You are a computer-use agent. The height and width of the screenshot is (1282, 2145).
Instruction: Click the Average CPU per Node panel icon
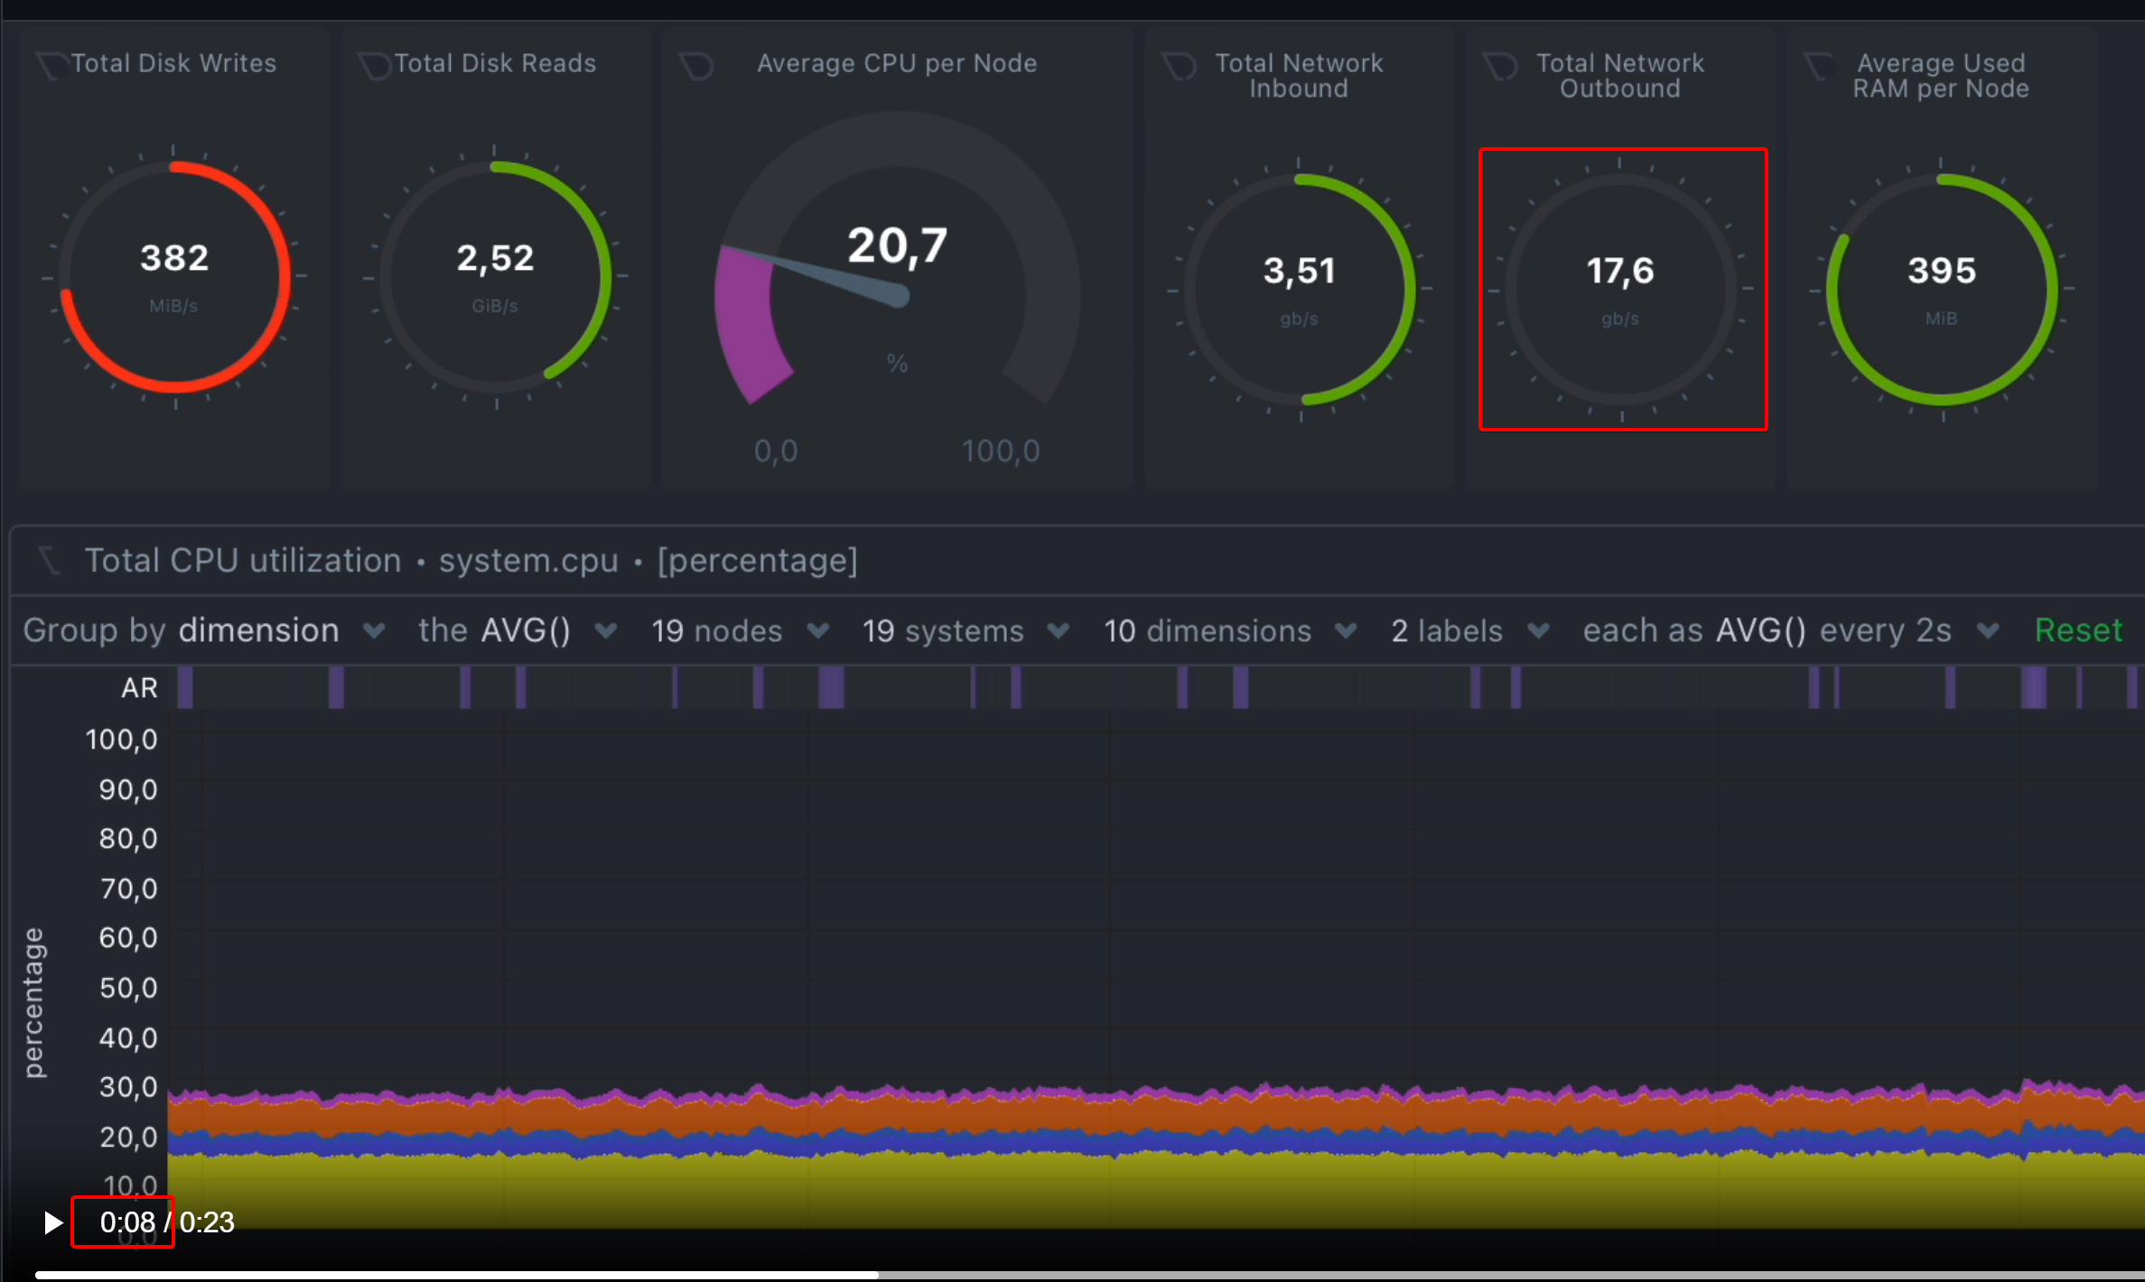pos(696,66)
